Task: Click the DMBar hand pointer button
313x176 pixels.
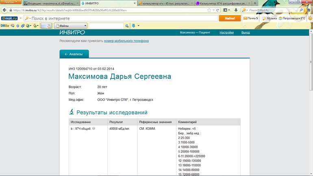Action: (x=46, y=26)
